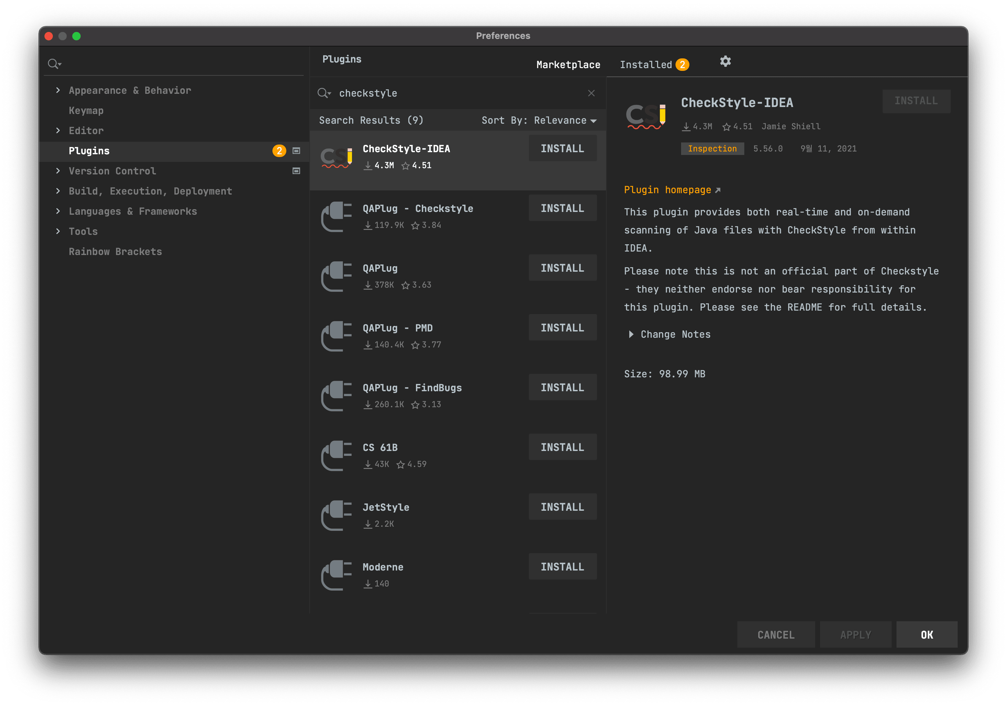
Task: Confirm with the OK button
Action: tap(927, 634)
